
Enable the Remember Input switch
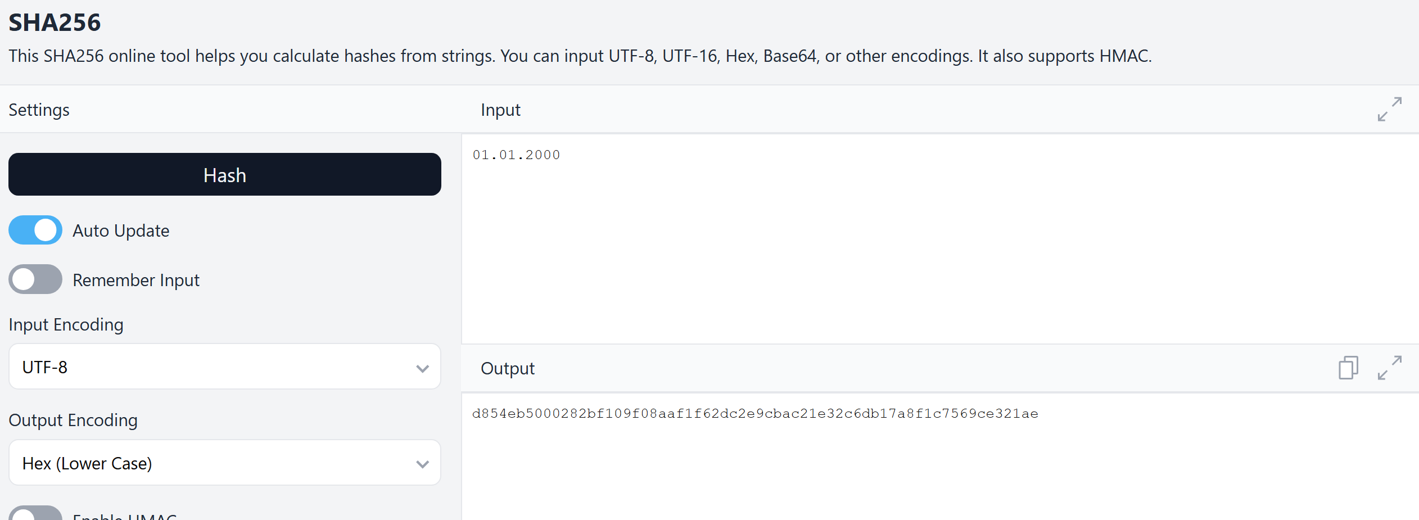click(35, 279)
